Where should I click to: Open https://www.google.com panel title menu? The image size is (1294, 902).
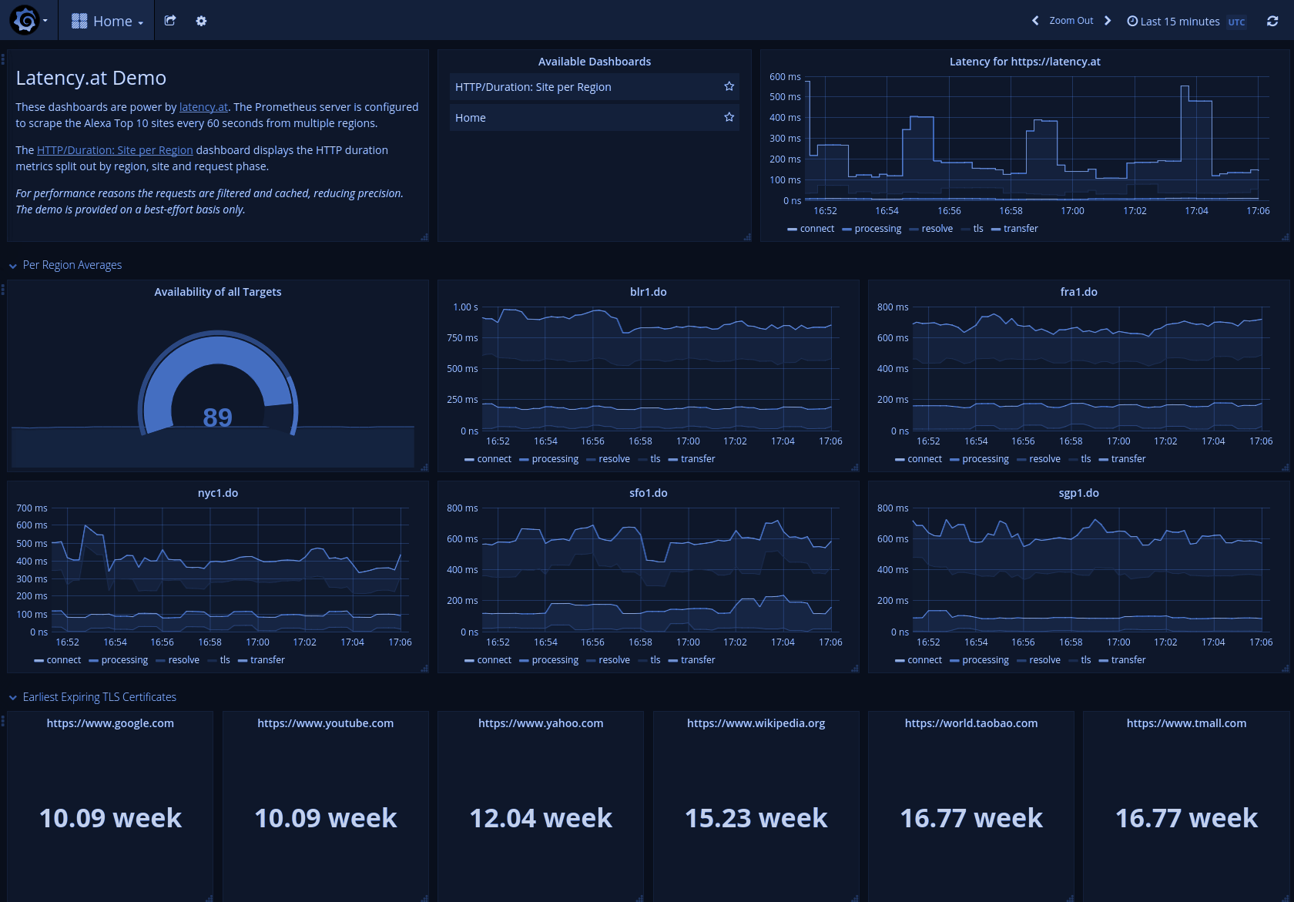click(x=110, y=723)
